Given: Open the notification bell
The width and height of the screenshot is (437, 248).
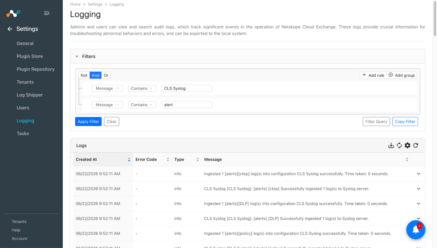Looking at the screenshot, I should (x=416, y=230).
